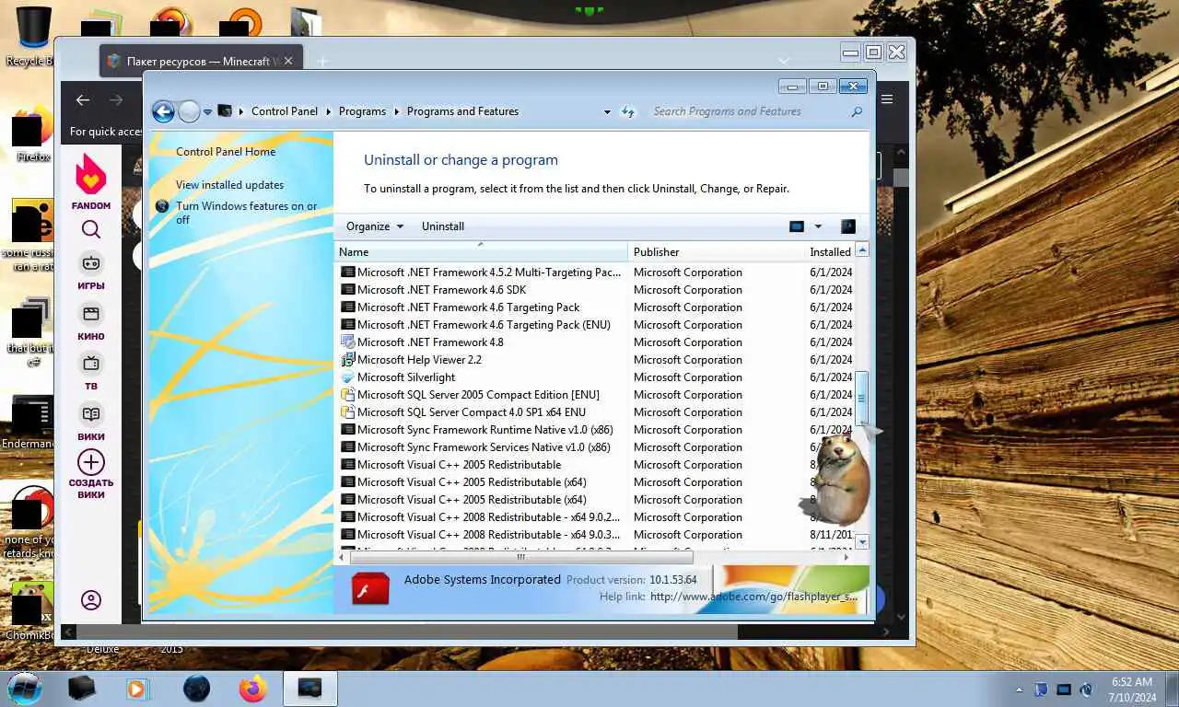Click the Fandom logo in sidebar

(90, 181)
